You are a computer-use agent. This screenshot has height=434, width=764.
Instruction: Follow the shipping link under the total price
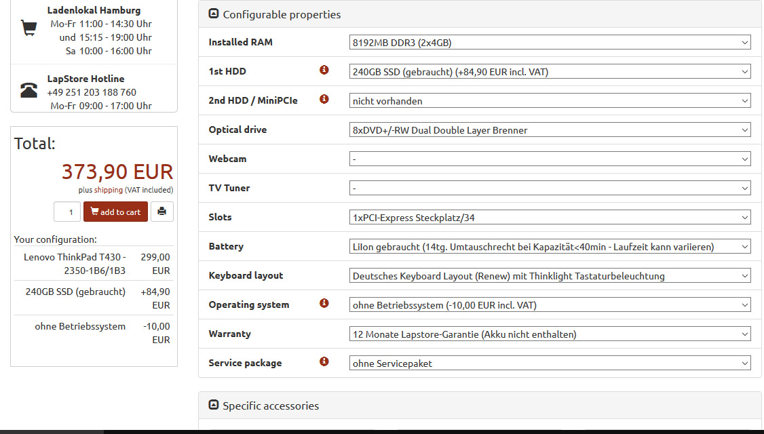pos(108,190)
